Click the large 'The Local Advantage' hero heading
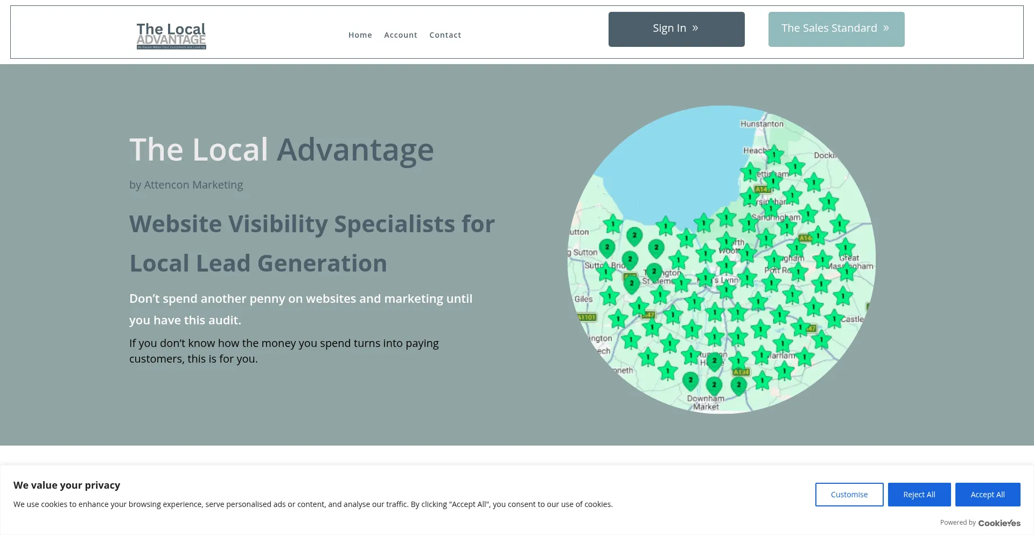1034x535 pixels. coord(282,149)
